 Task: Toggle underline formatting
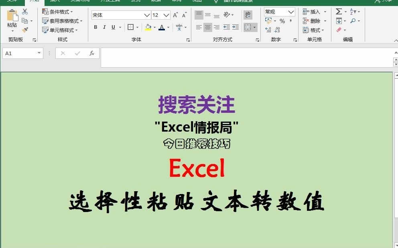pos(113,27)
